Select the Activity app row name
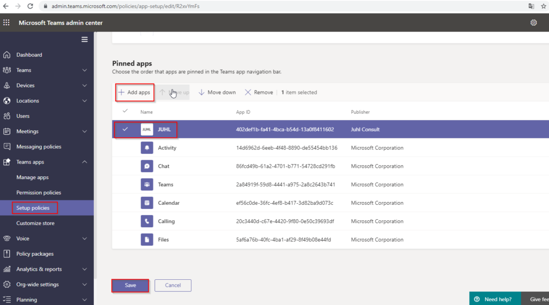Viewport: 549px width, 305px height. [167, 148]
